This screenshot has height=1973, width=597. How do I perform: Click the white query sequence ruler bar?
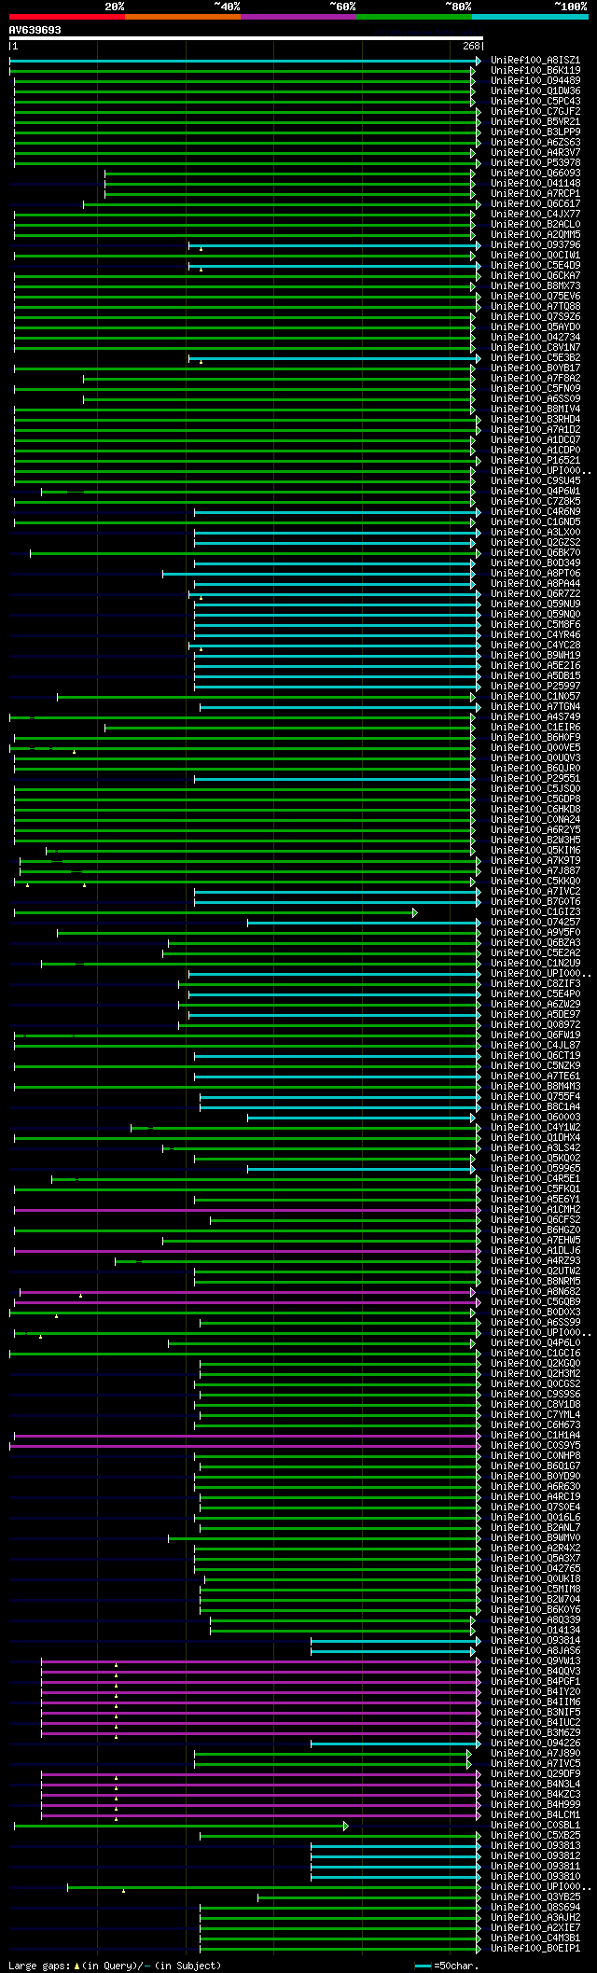(x=246, y=38)
